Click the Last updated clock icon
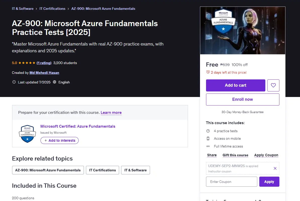The width and height of the screenshot is (300, 201). 14,82
